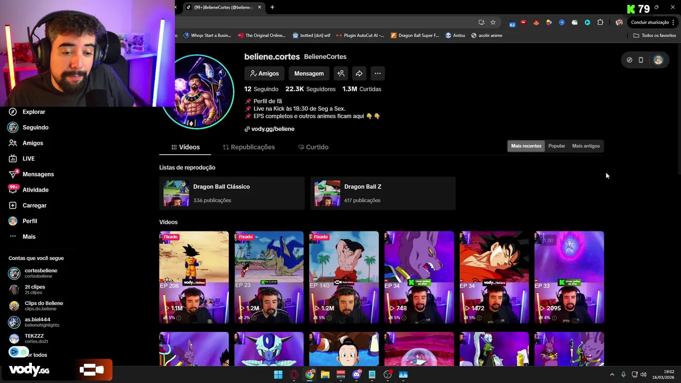681x383 pixels.
Task: Open pinned video EP 206
Action: point(194,277)
